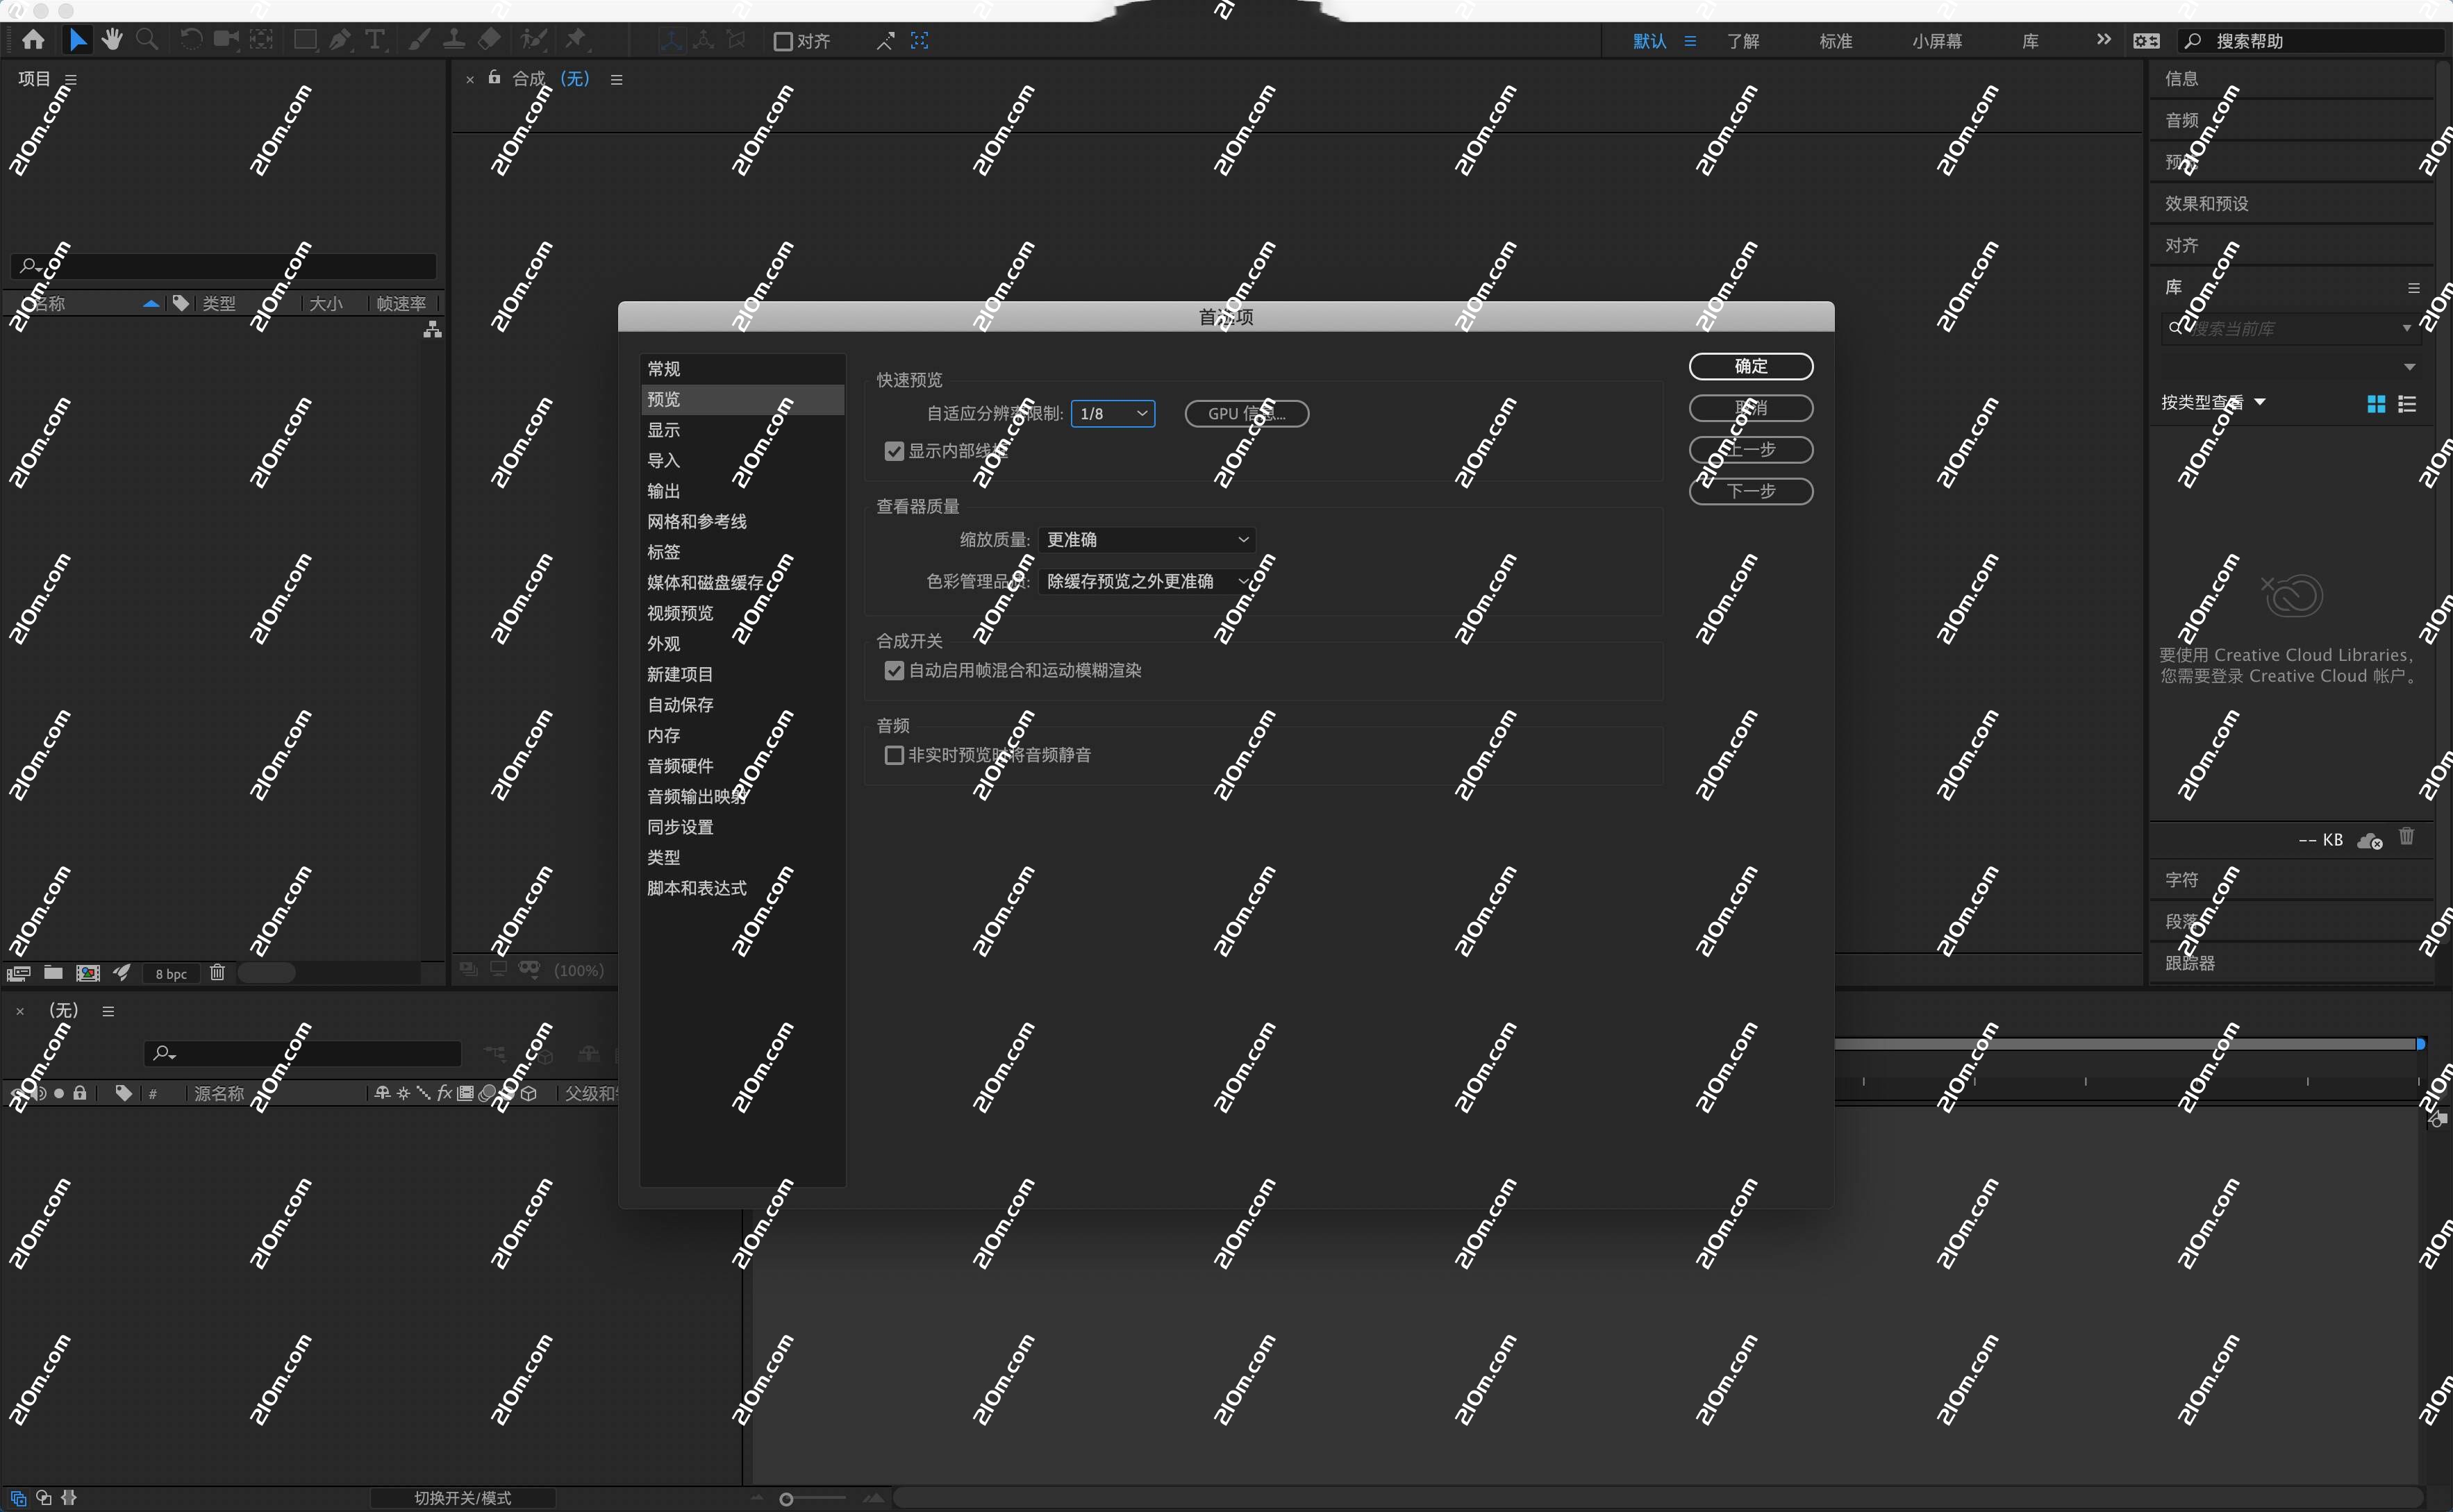This screenshot has height=1512, width=2453.
Task: Click the interpret footage icon in Project panel
Action: tap(18, 973)
